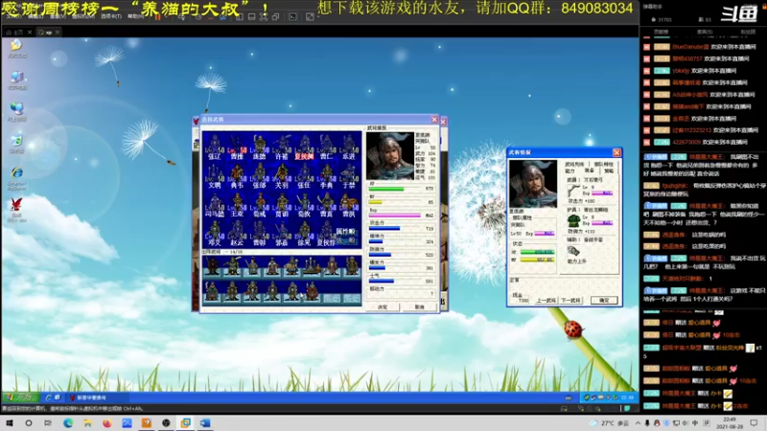The height and width of the screenshot is (431, 767).
Task: Pick general 张郃 from the roster
Action: click(259, 175)
